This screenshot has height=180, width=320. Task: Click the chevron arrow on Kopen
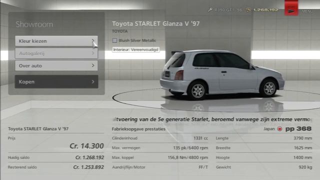point(93,81)
